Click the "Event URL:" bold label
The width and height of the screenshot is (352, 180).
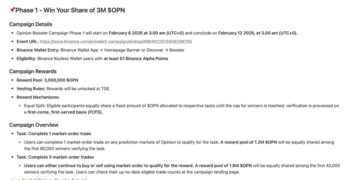[28, 42]
